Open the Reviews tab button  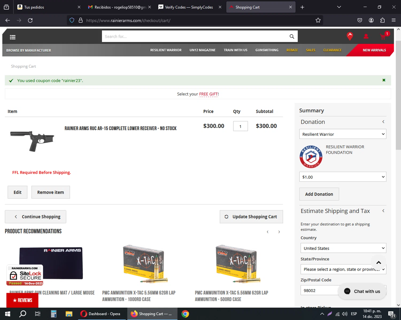22,300
